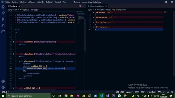Expand the folded .OverlayActive CSS rule

pos(93,27)
